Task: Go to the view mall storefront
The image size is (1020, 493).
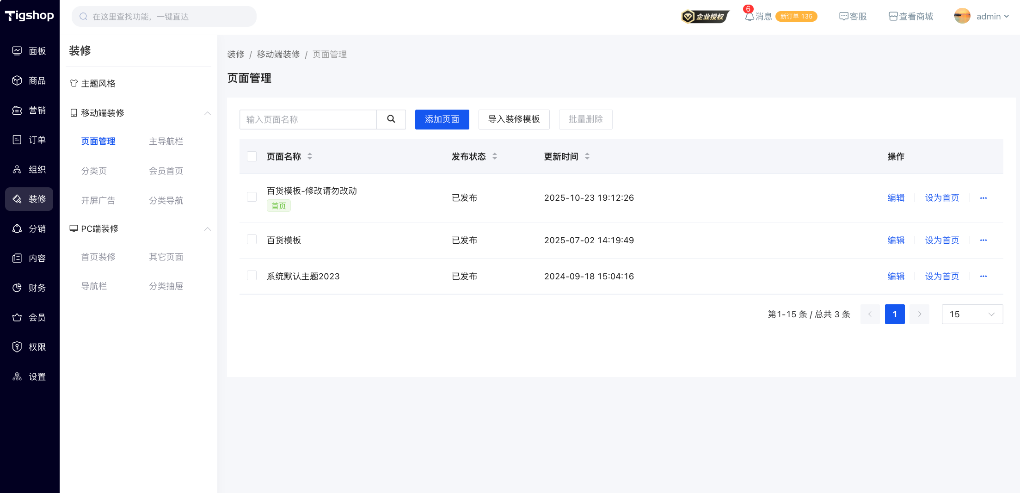Action: 911,17
